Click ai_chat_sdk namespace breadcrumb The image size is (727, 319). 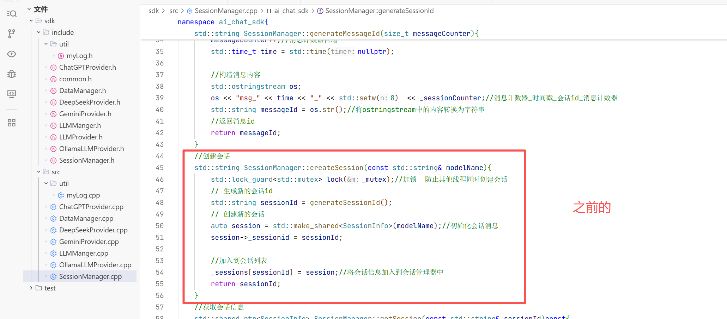tap(291, 11)
